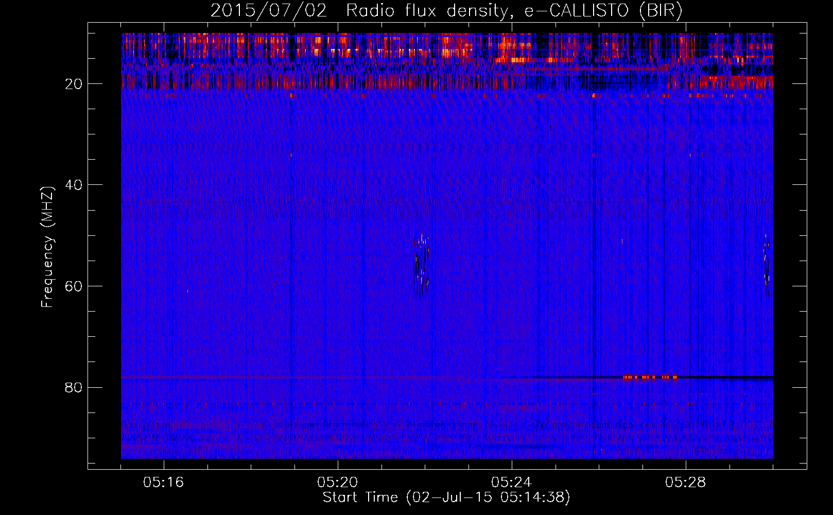Viewport: 833px width, 515px height.
Task: Click the burst feature near 05:22 at 55 MHz
Action: click(x=422, y=266)
